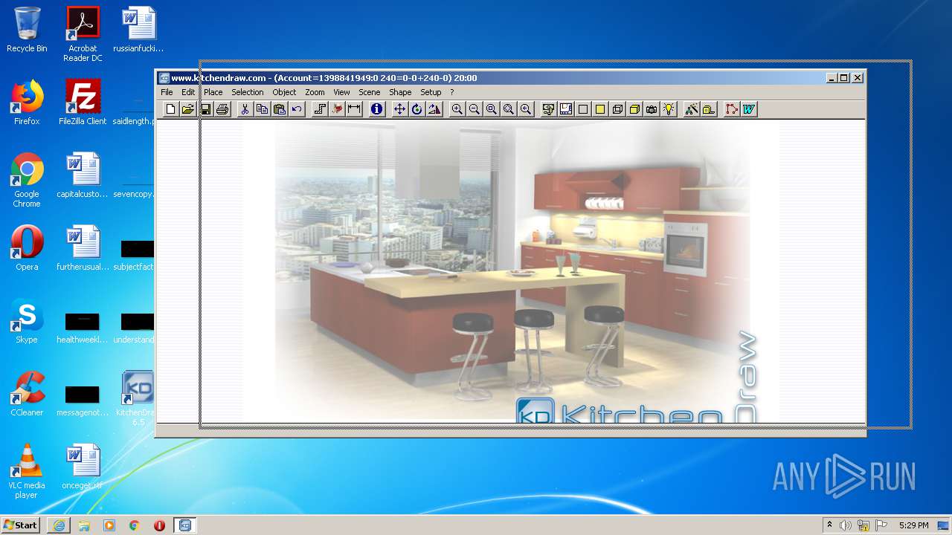The image size is (952, 535).
Task: Click the Acrobat Reader DC desktop icon
Action: (83, 34)
